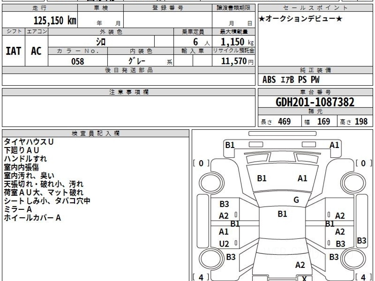Click the 外装色 header cell
Viewport: 375px width, 281px height.
tap(111, 32)
